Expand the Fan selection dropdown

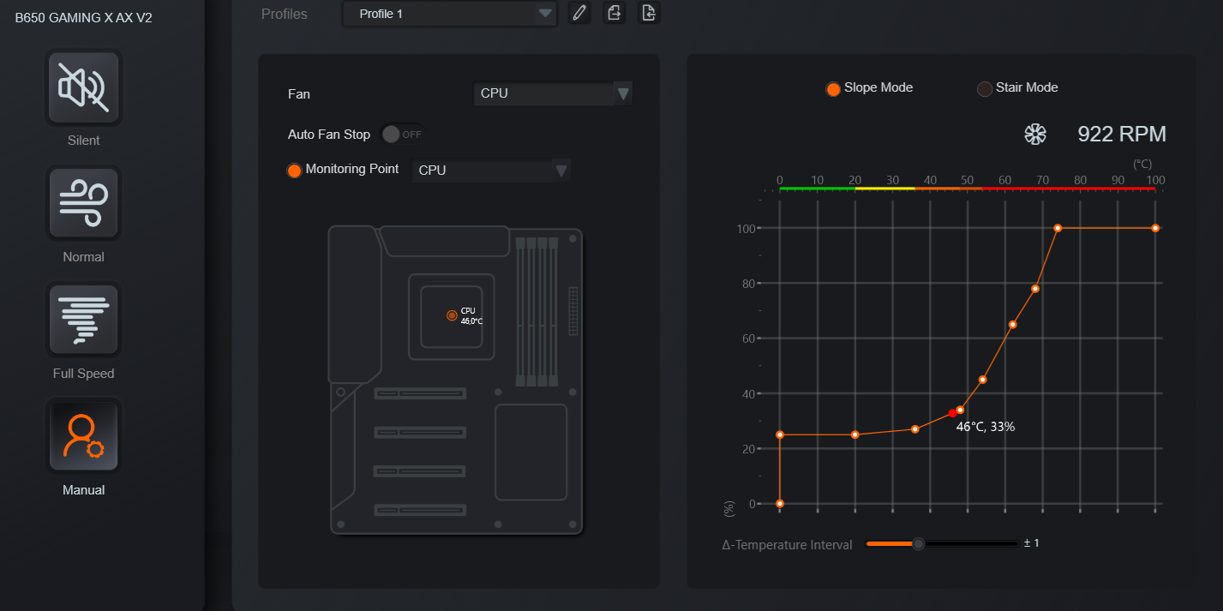552,93
